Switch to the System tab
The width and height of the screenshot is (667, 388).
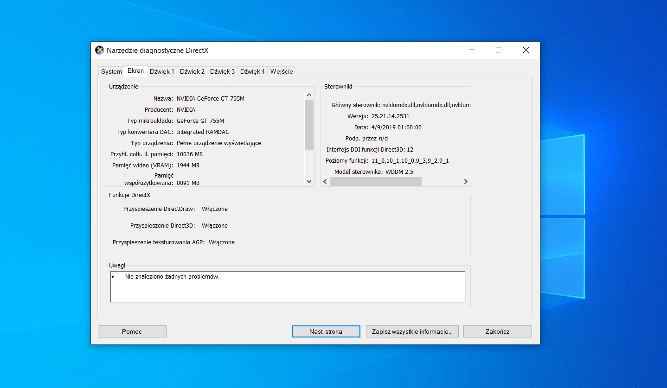pos(111,71)
